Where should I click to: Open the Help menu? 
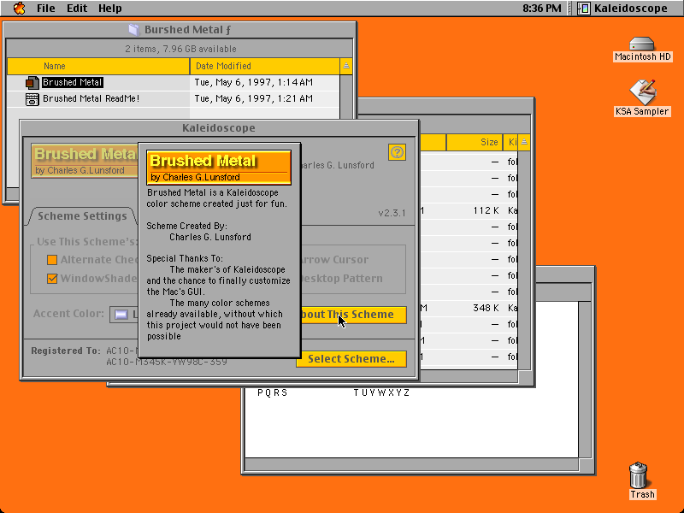[x=110, y=9]
